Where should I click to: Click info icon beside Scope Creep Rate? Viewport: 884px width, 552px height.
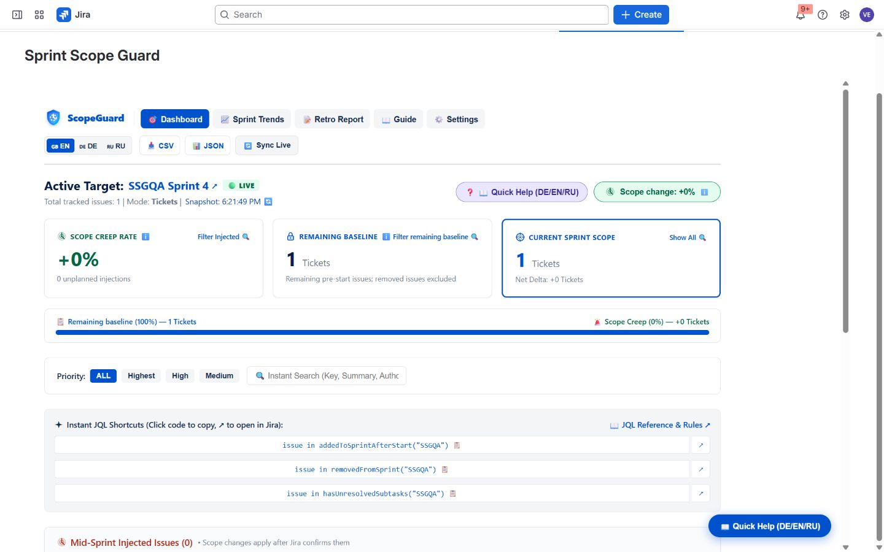point(145,237)
